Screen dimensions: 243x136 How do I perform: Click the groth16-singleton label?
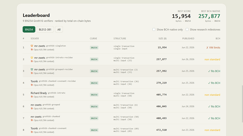click(x=56, y=46)
